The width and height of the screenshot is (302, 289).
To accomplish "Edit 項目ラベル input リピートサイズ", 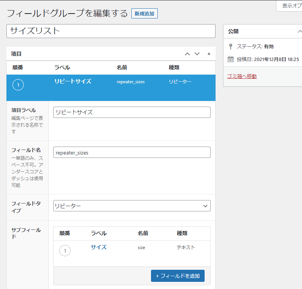I will pos(132,112).
